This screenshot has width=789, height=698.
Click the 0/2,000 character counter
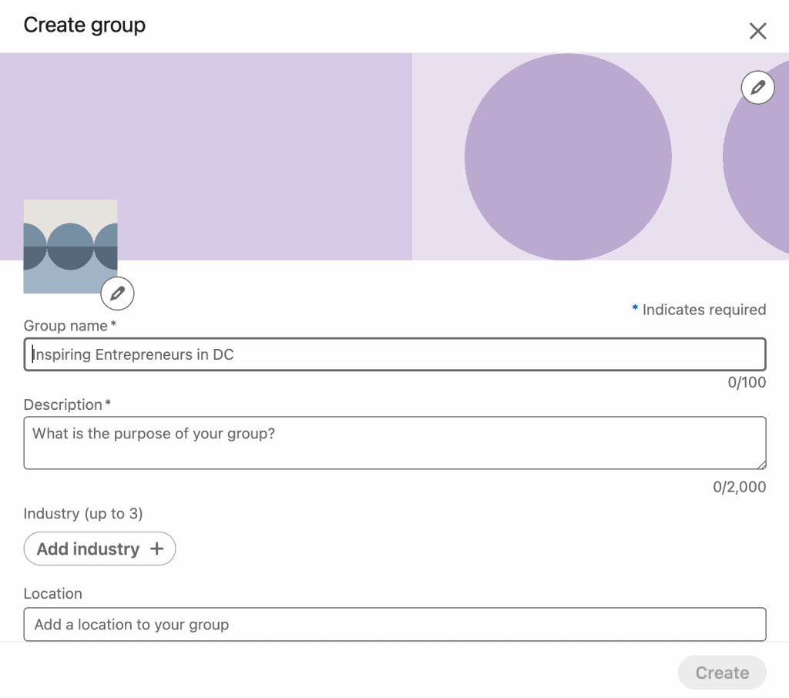click(740, 487)
